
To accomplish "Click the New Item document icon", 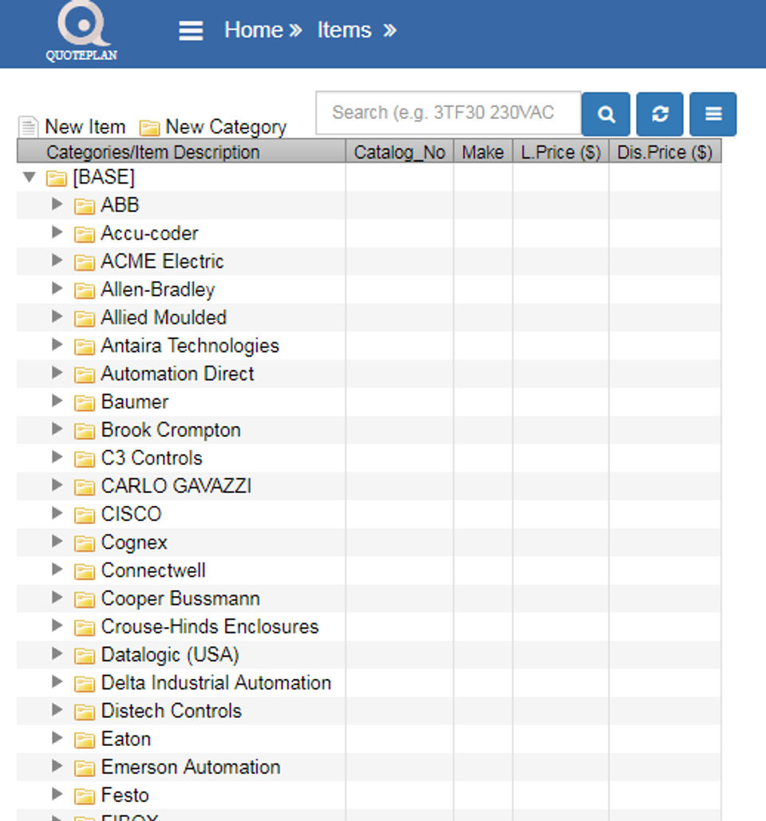I will pos(28,127).
